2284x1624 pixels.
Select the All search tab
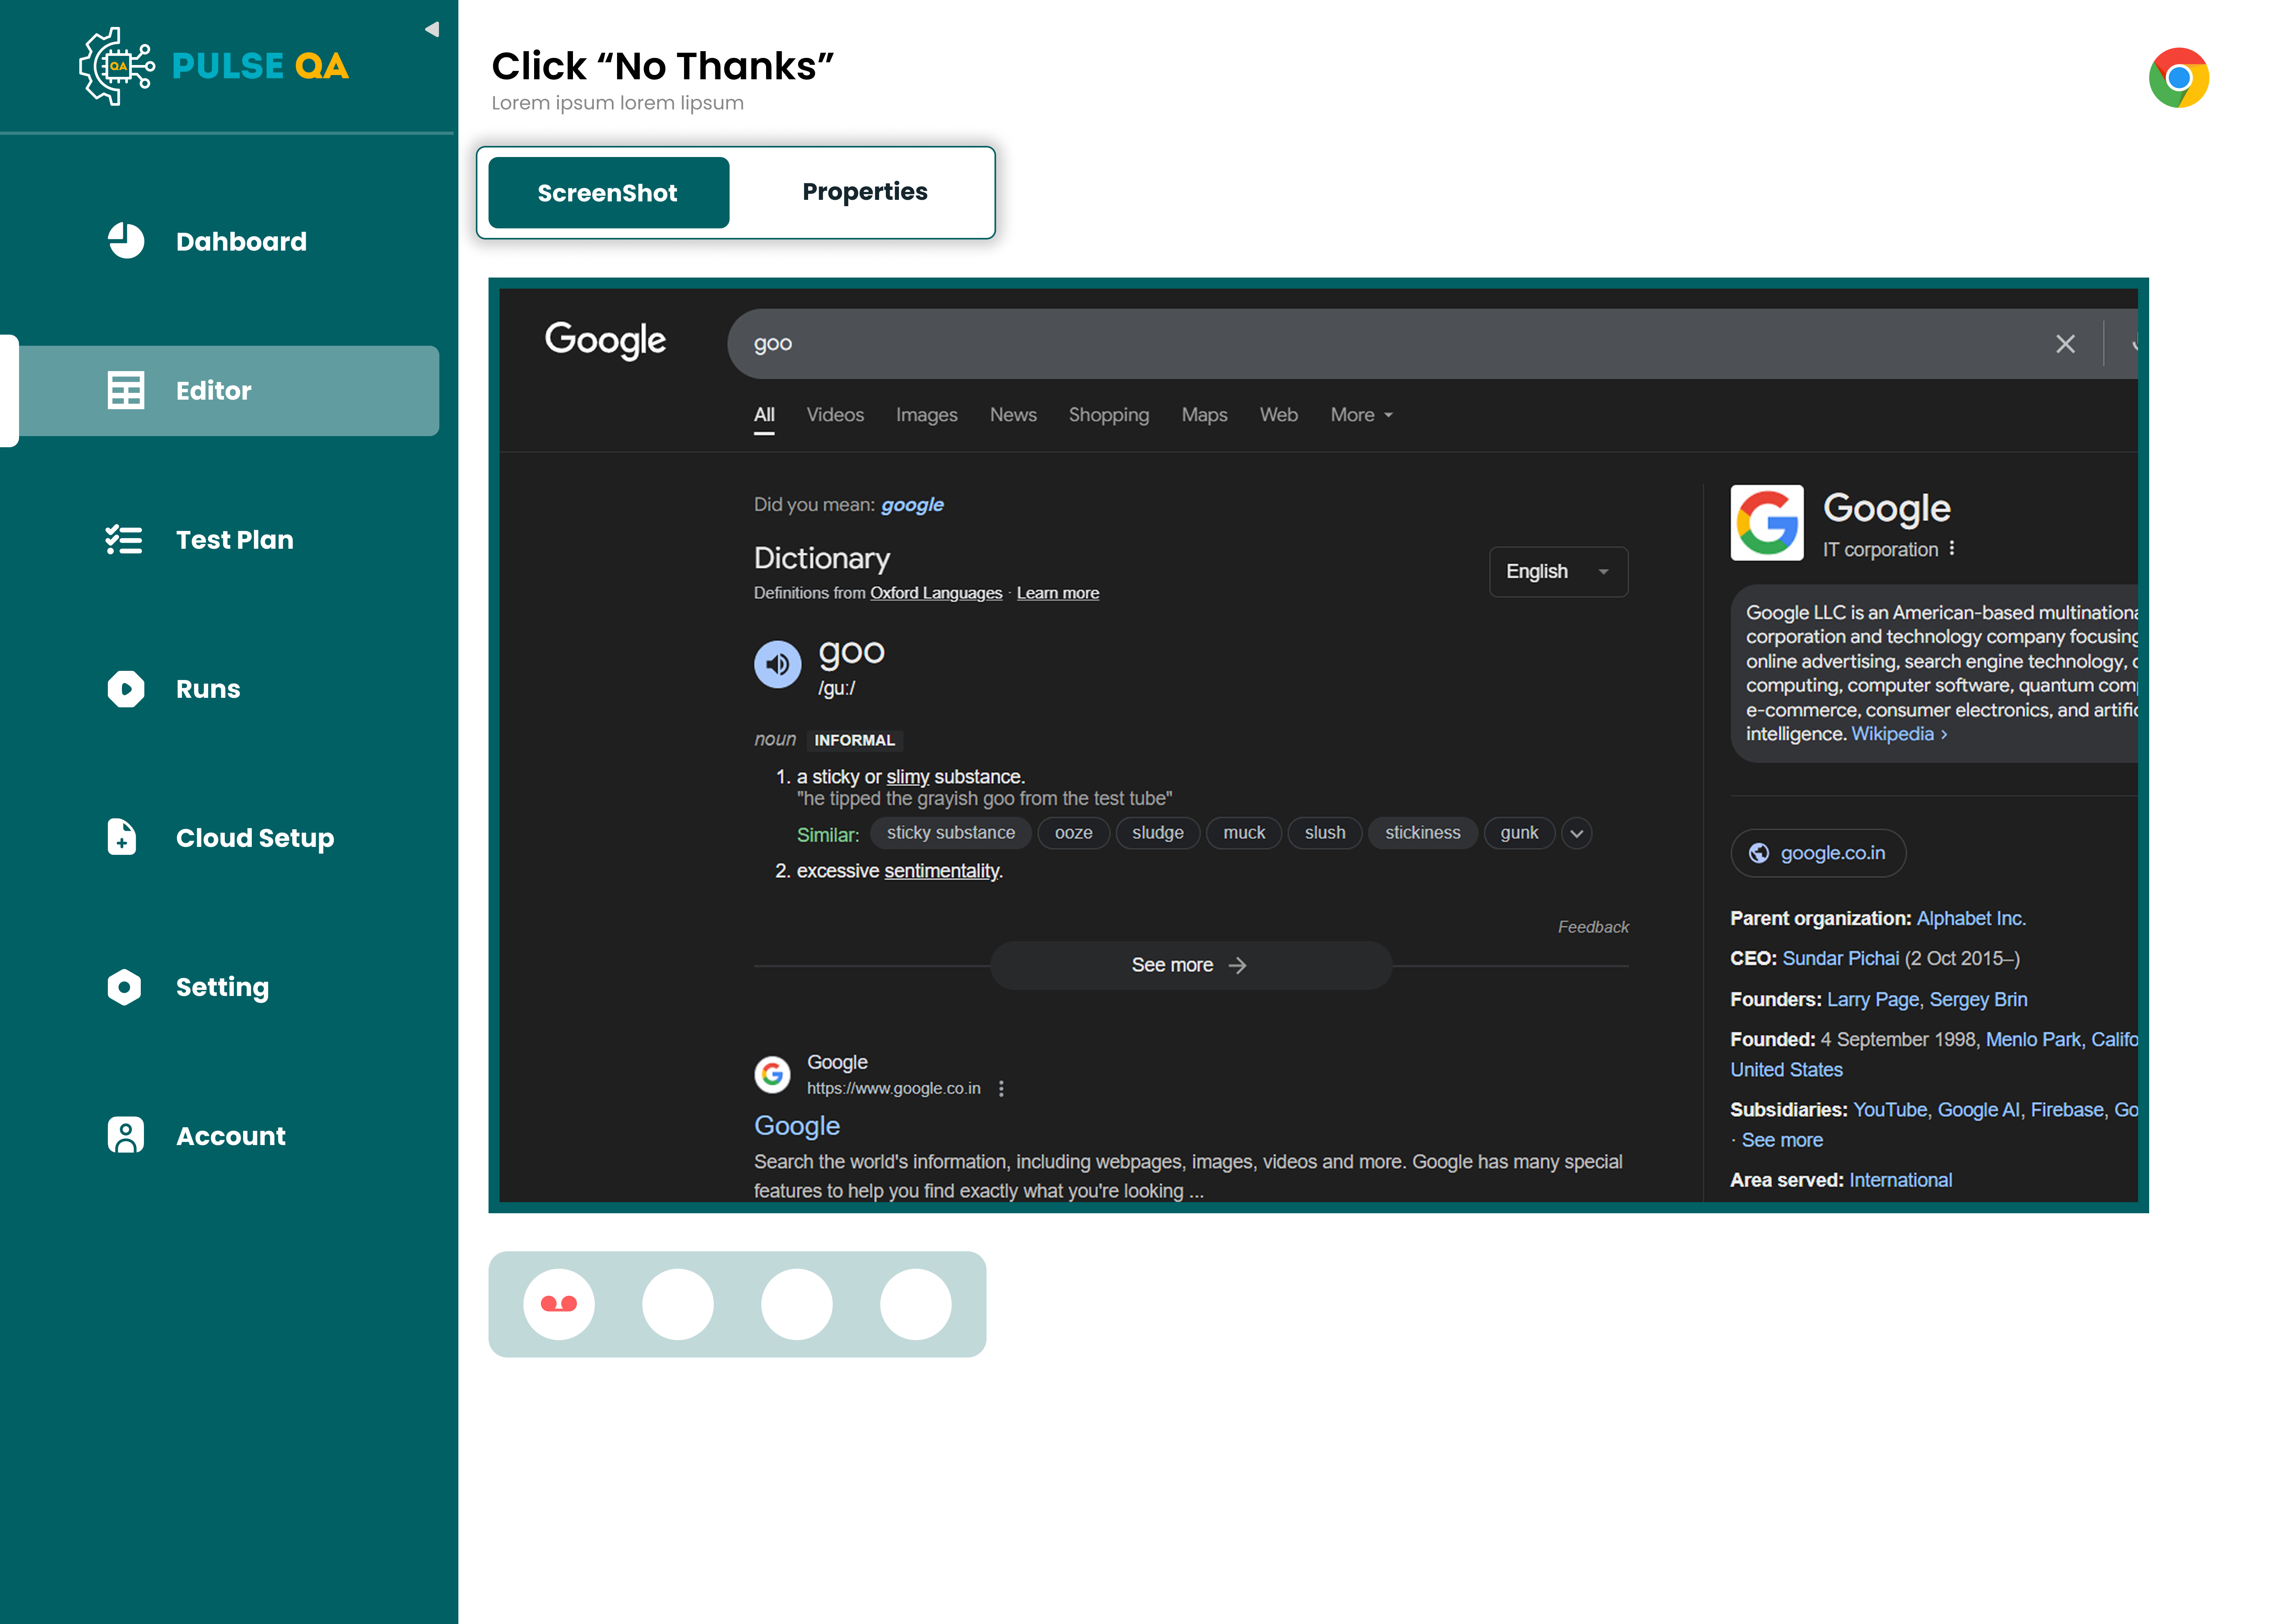(x=764, y=415)
